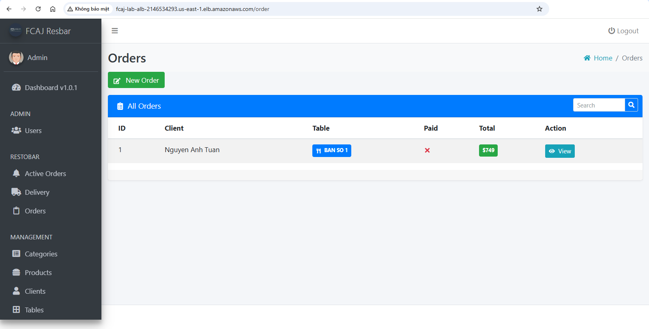Create a New Order

click(x=136, y=80)
